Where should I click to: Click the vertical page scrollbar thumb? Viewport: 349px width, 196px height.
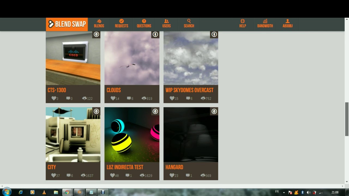click(x=347, y=119)
